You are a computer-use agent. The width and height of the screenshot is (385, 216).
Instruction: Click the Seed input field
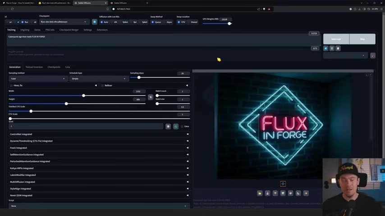[x=86, y=126]
